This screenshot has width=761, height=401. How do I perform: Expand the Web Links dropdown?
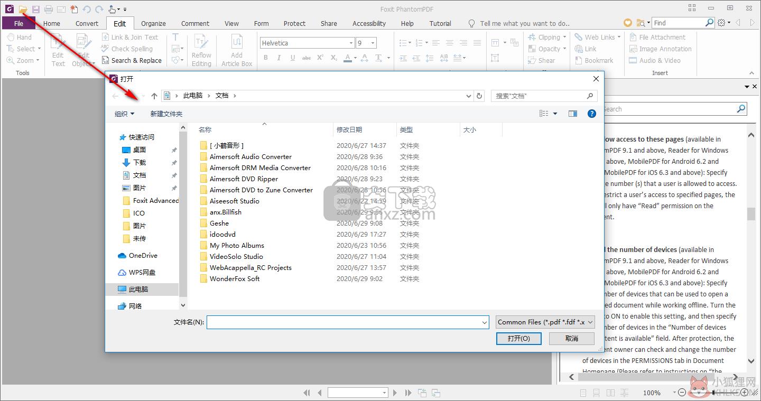(x=619, y=37)
